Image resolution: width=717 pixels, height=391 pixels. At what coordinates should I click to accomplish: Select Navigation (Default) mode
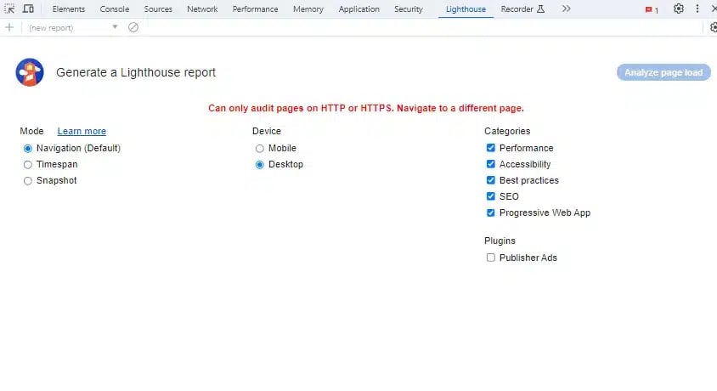[x=28, y=149]
